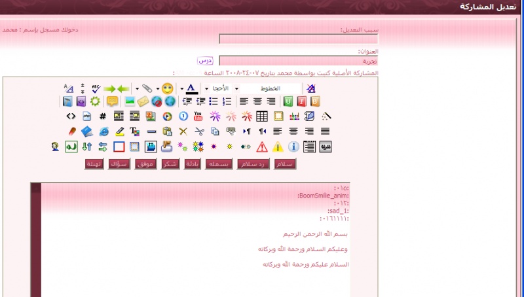Click the paperclip attachment icon
524x297 pixels.
147,88
